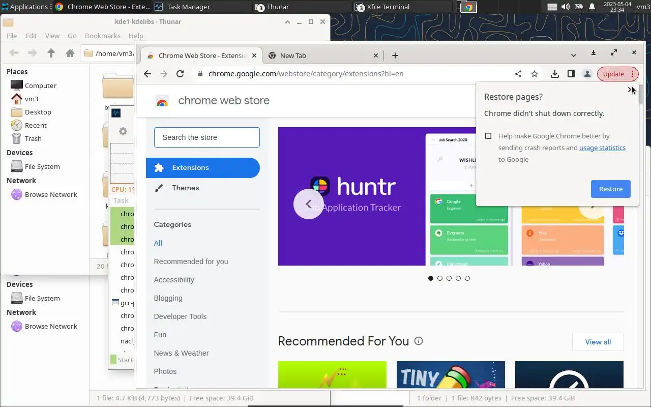Enable sending crash reports checkbox
Viewport: 651px width, 407px height.
point(488,136)
